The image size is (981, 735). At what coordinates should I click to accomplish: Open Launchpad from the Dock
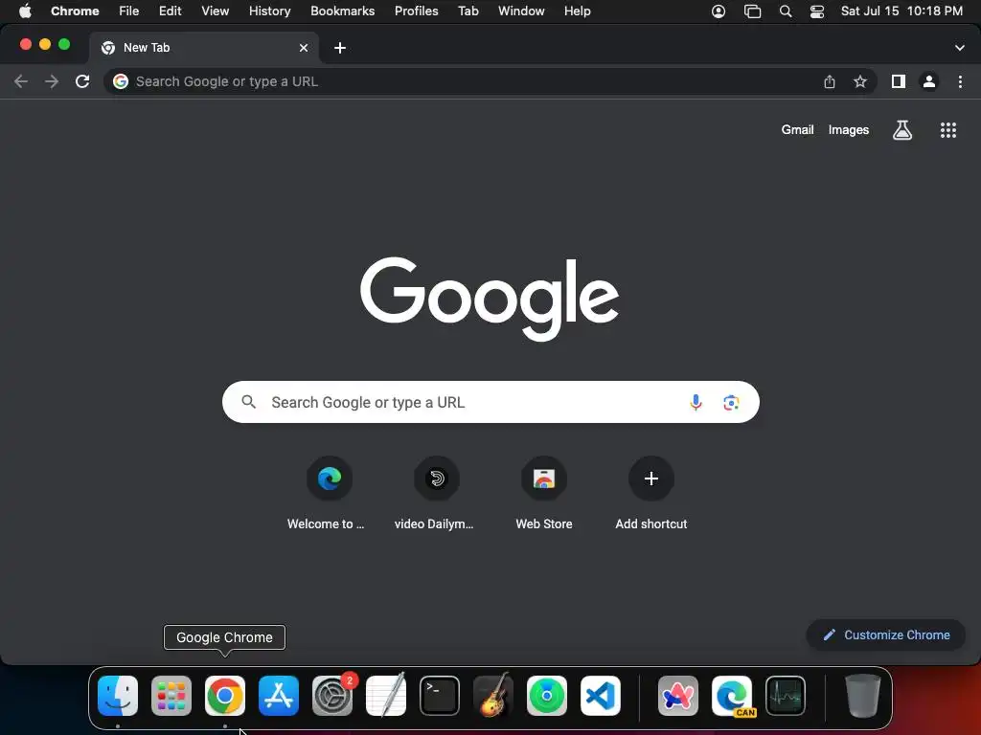pyautogui.click(x=171, y=696)
